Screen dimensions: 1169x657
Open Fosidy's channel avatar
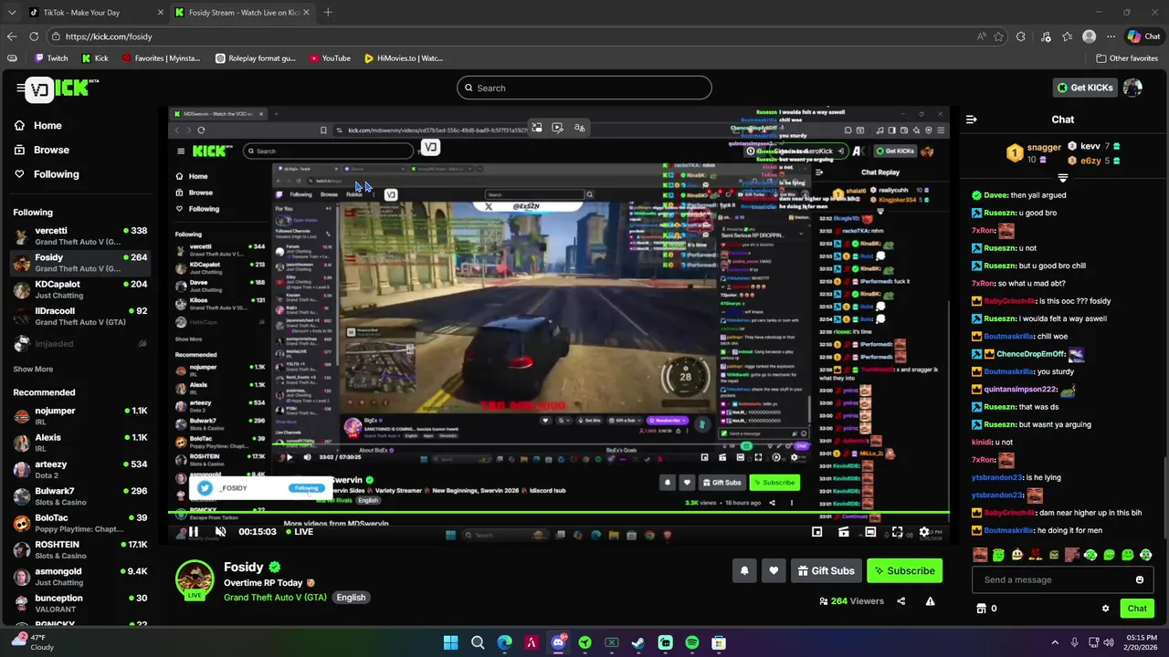(x=195, y=579)
